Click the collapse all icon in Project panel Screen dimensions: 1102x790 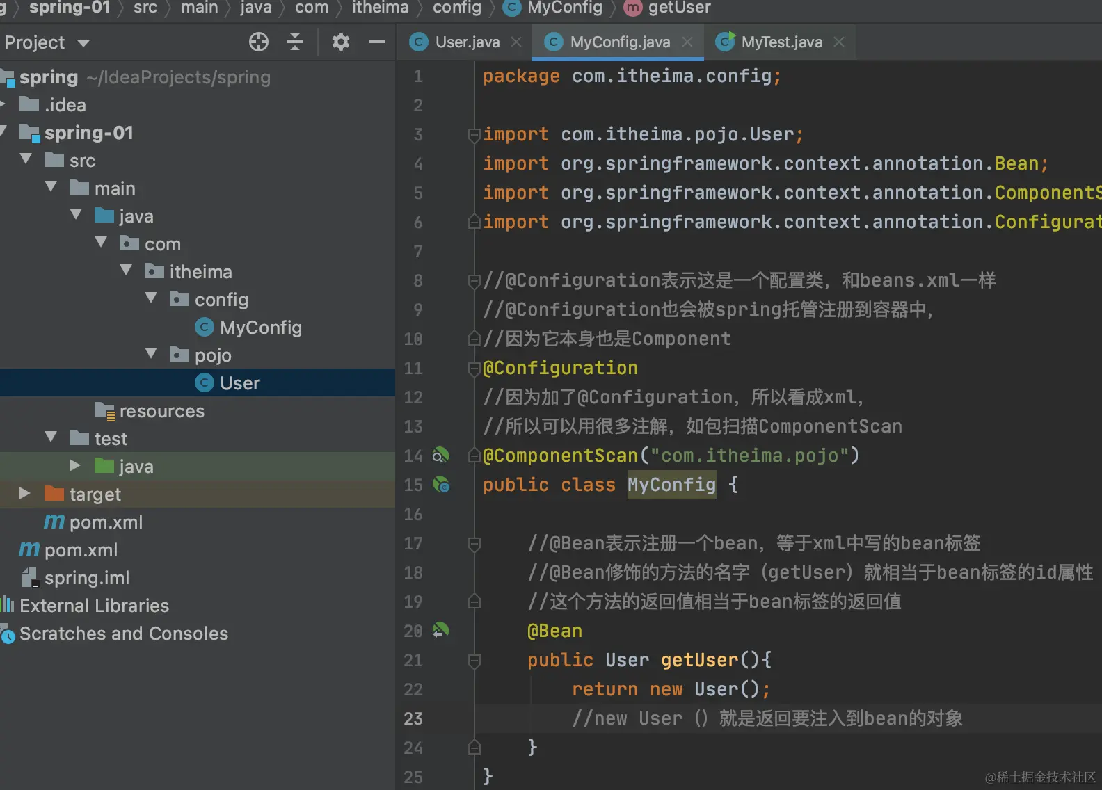(295, 42)
